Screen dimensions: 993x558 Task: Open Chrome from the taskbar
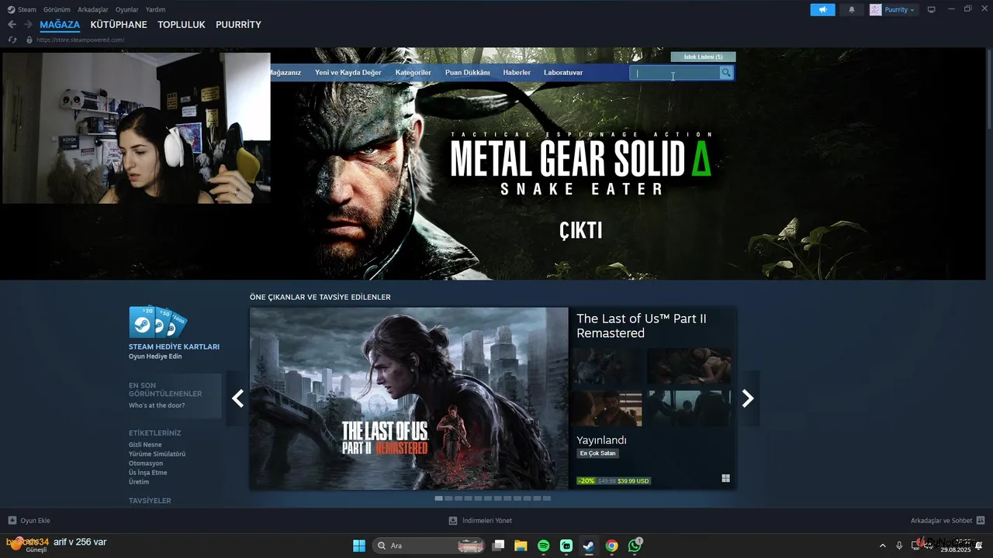612,546
